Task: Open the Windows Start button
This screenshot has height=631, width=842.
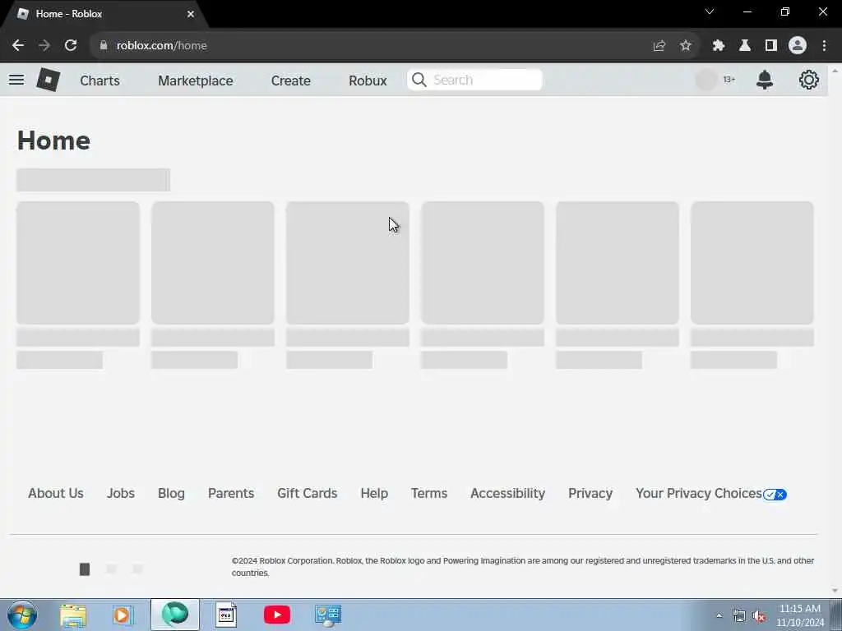Action: click(x=22, y=615)
